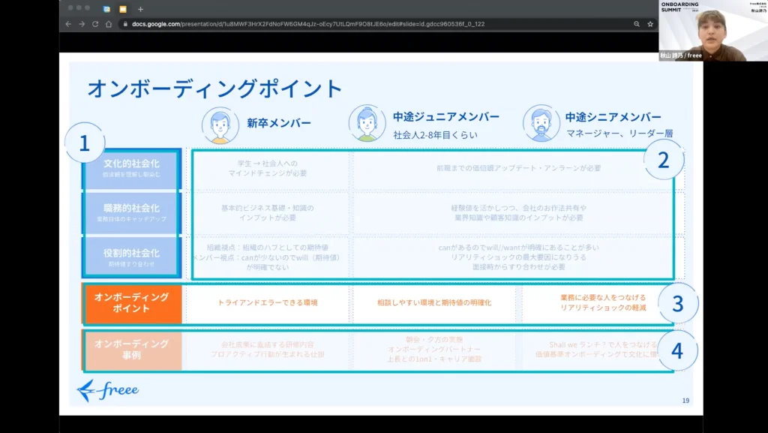Image resolution: width=768 pixels, height=433 pixels.
Task: Select the orange オンボーディングポイント label box
Action: coord(132,302)
